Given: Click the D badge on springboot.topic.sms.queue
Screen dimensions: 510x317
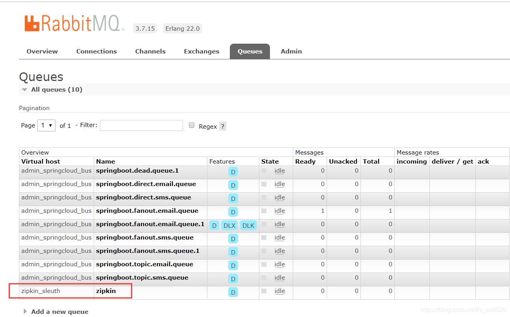Looking at the screenshot, I should point(233,279).
